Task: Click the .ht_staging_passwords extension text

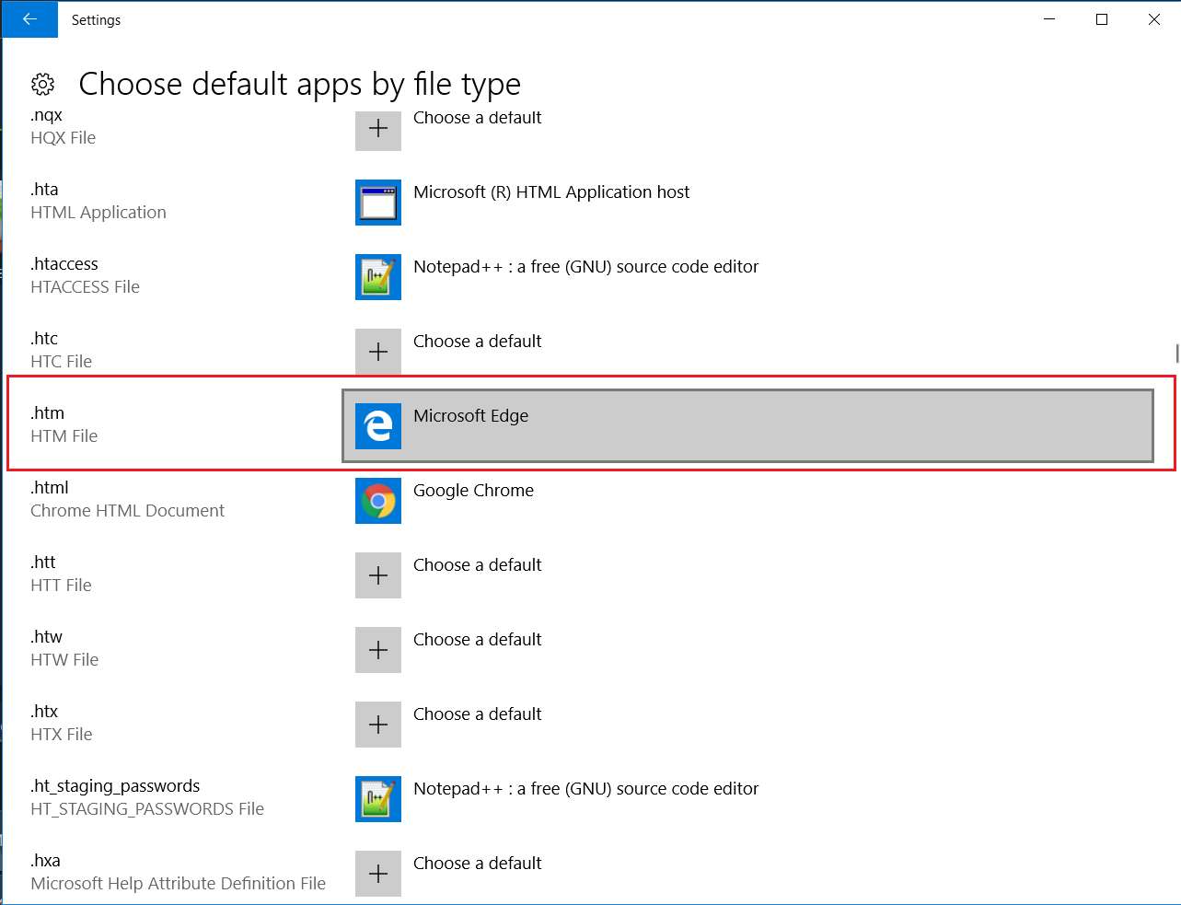Action: tap(115, 785)
